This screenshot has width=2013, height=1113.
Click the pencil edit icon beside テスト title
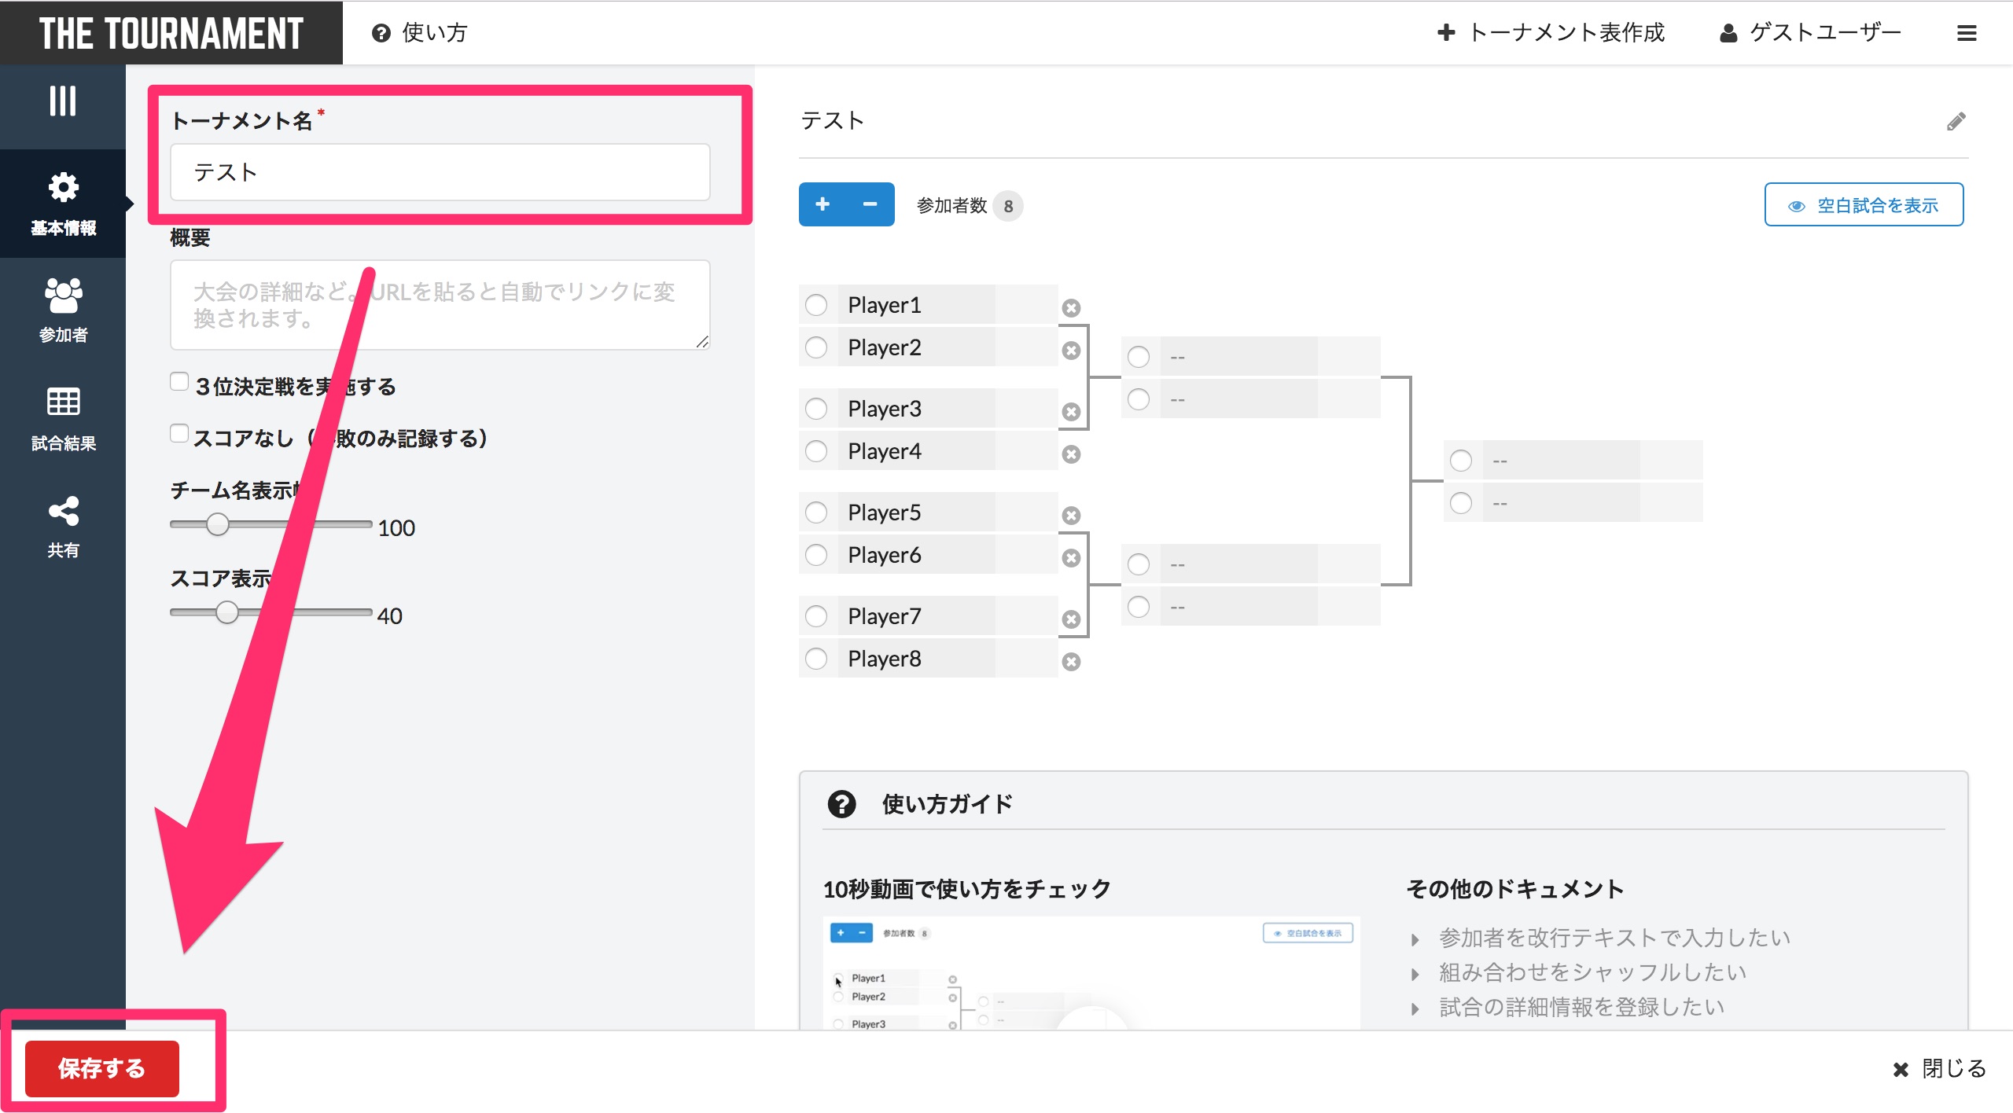(1956, 122)
